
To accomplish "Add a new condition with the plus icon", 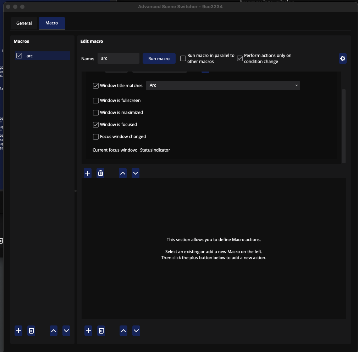I will tap(88, 173).
